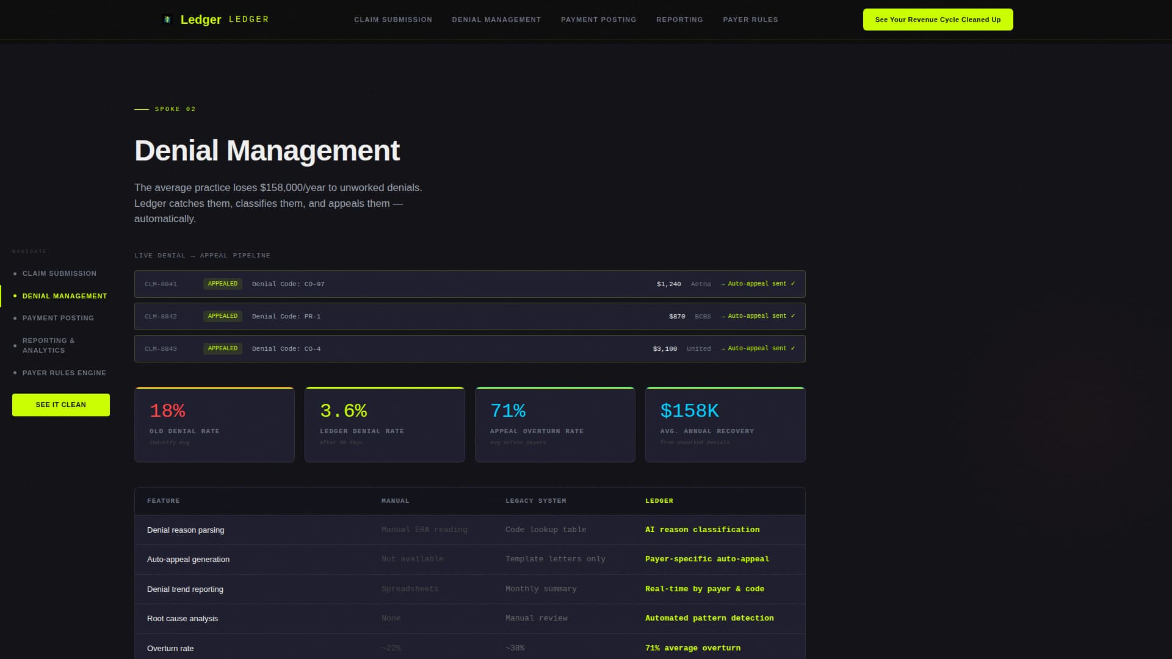Click the 18% old denial rate card
This screenshot has width=1172, height=659.
(214, 425)
